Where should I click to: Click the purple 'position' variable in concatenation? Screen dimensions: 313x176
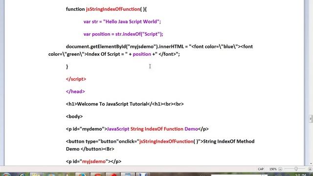tap(142, 54)
